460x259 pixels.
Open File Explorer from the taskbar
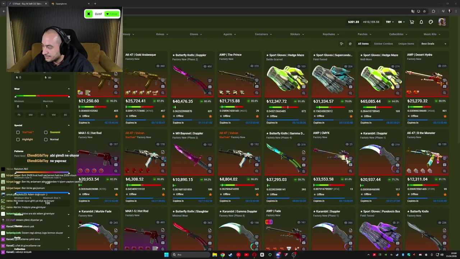pos(215,255)
